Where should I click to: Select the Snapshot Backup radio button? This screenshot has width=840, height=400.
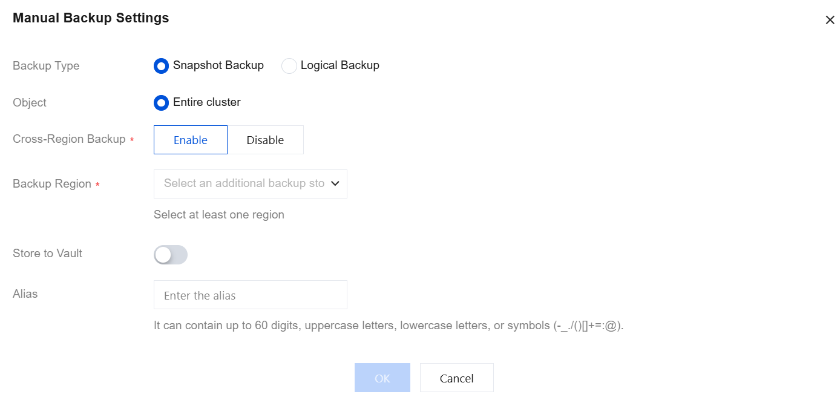tap(161, 66)
